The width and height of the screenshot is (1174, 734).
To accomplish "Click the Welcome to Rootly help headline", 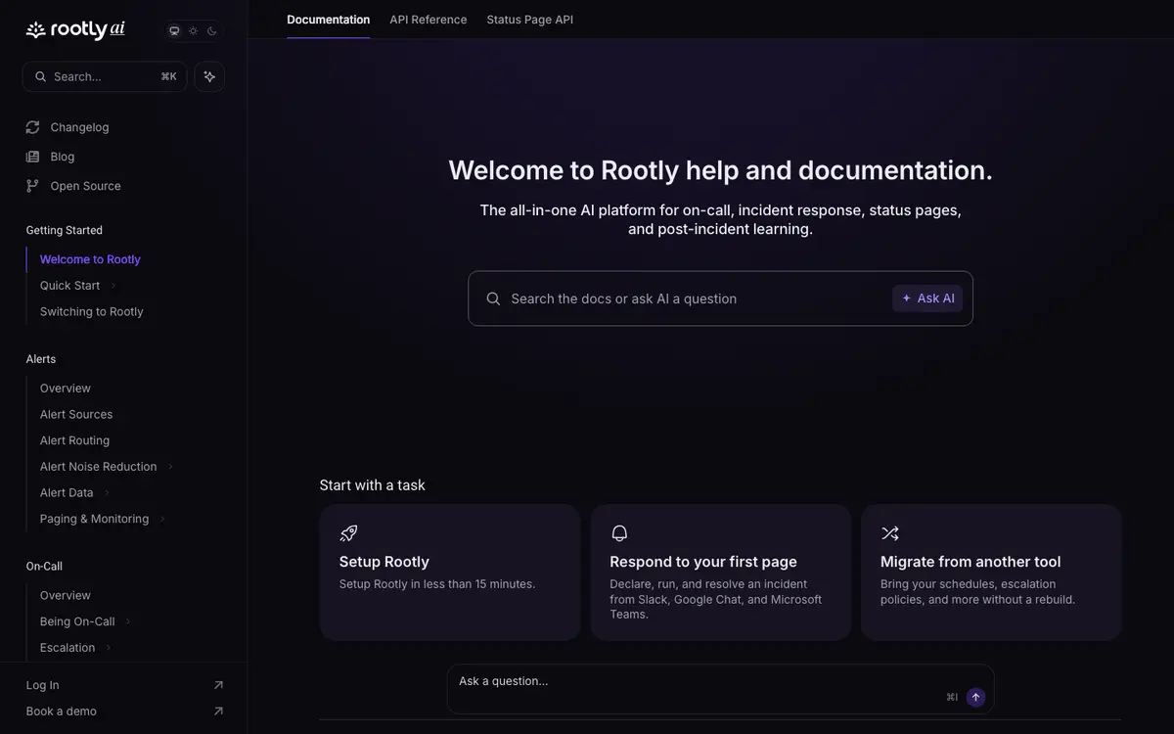I will click(720, 170).
